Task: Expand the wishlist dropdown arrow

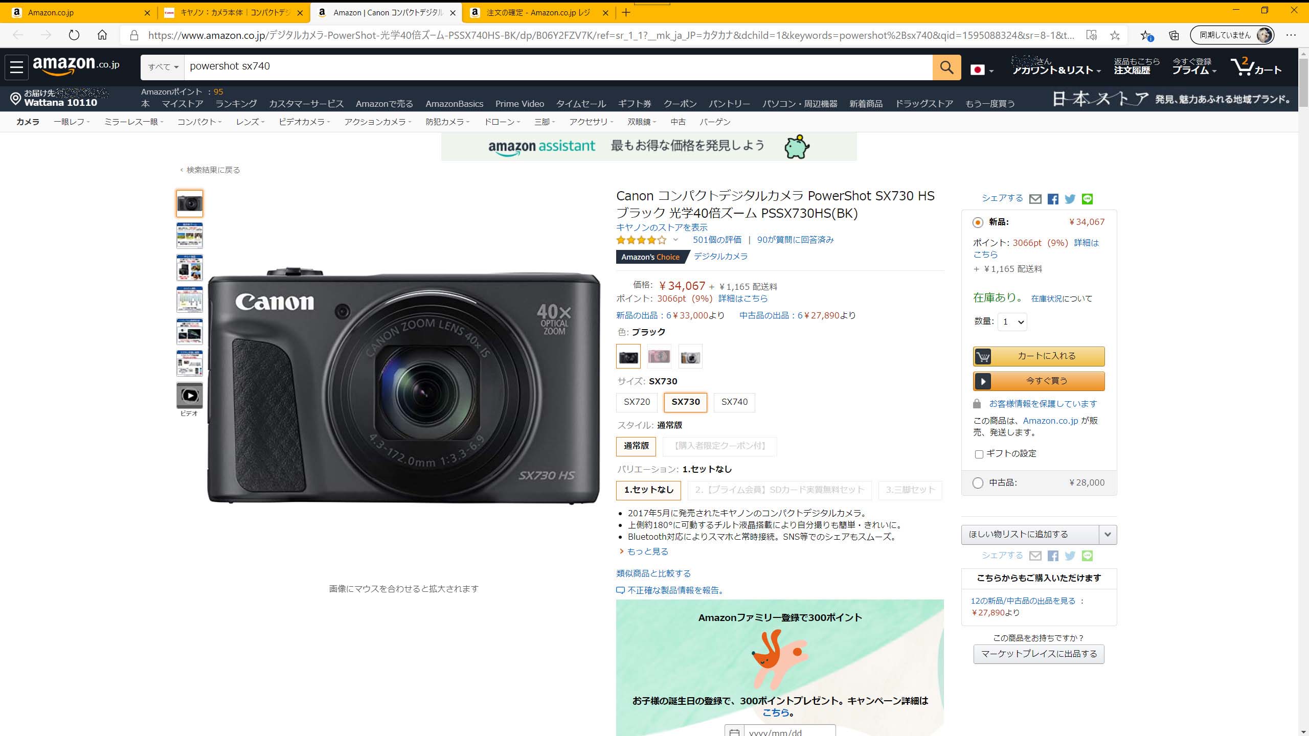Action: pos(1108,535)
